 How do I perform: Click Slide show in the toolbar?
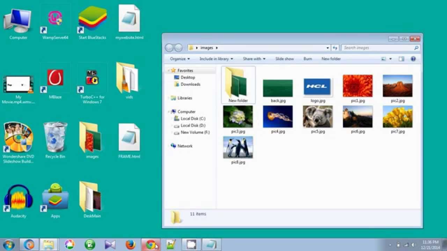coord(284,59)
